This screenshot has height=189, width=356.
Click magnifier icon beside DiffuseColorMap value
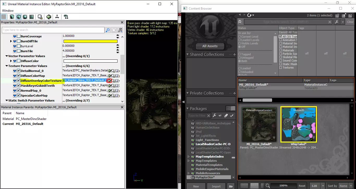tap(113, 76)
